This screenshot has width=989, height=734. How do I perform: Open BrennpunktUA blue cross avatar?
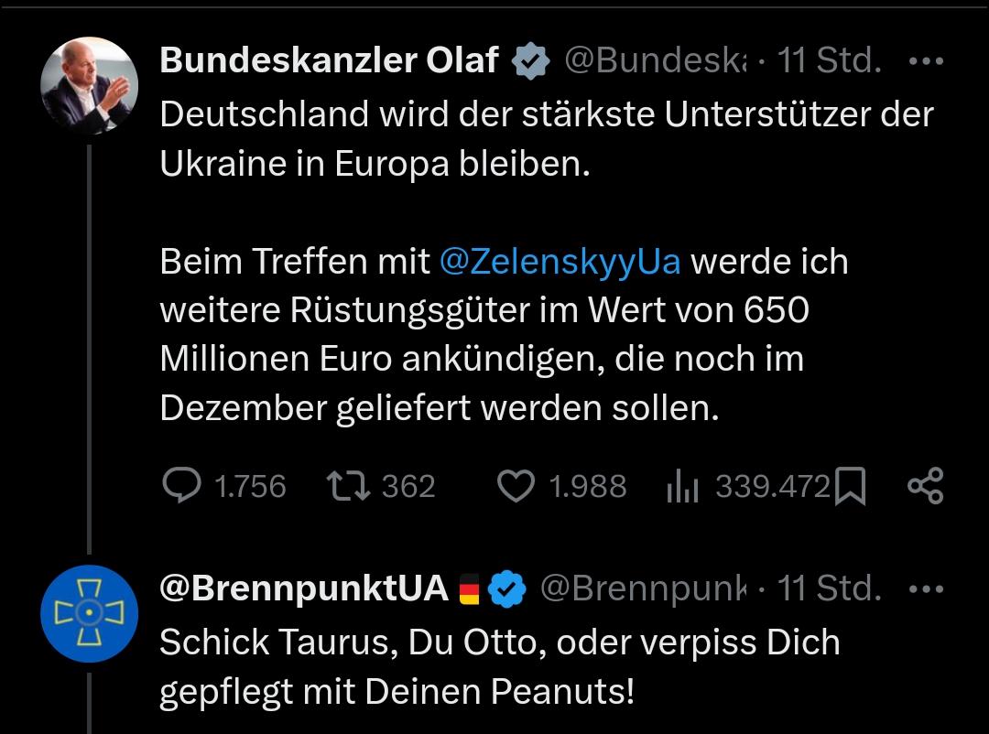[x=89, y=612]
